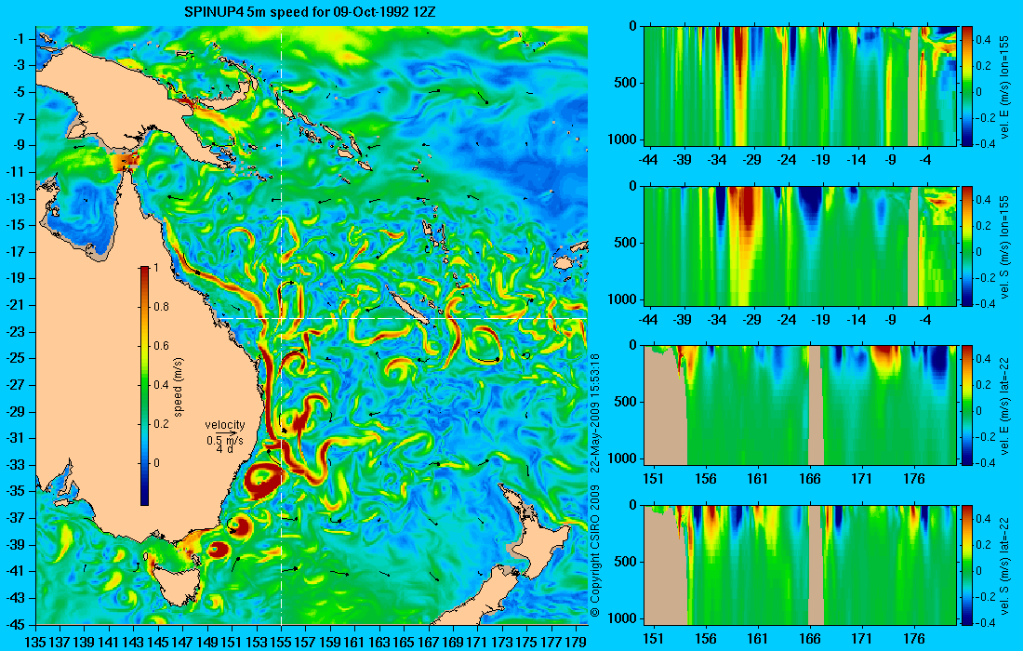Click the main map latitude label "-1"
The image size is (1023, 651).
coord(20,38)
